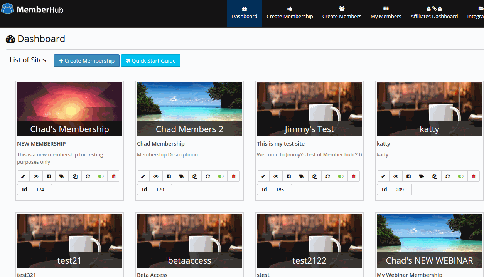Open the Create Members page
Screen dimensions: 484x277
pyautogui.click(x=342, y=13)
